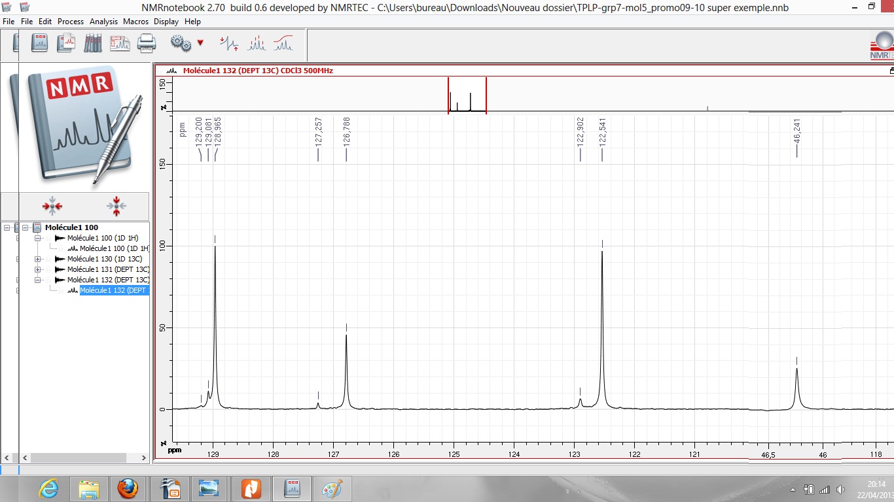Screen dimensions: 894x502
Task: Click the horizontal collapse red arrows icon
Action: click(x=52, y=207)
